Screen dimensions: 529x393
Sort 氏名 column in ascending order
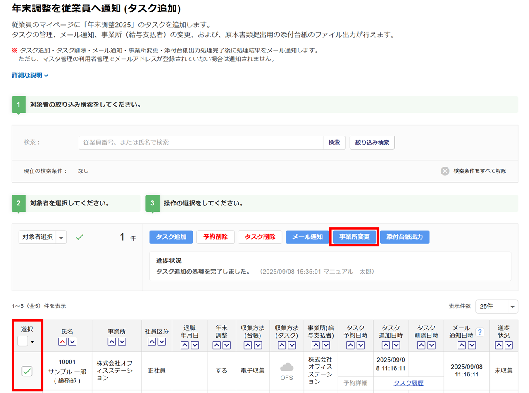click(x=62, y=342)
